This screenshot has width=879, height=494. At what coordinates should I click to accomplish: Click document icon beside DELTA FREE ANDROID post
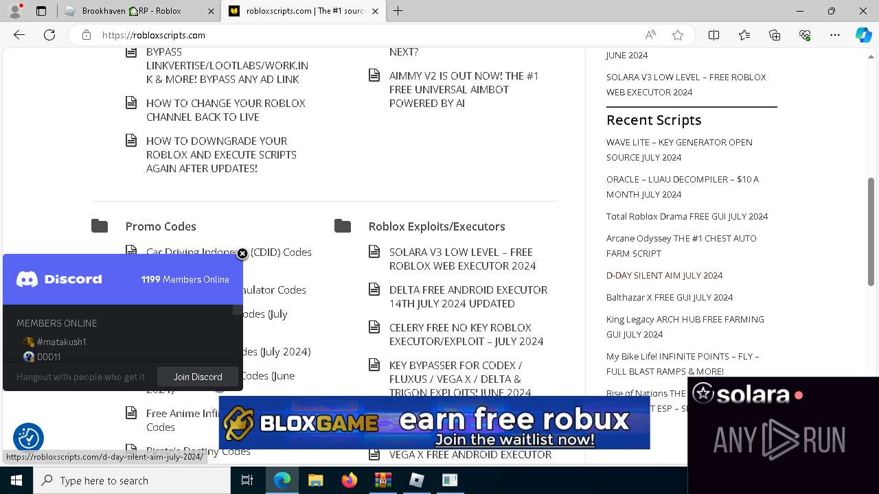[x=374, y=290]
